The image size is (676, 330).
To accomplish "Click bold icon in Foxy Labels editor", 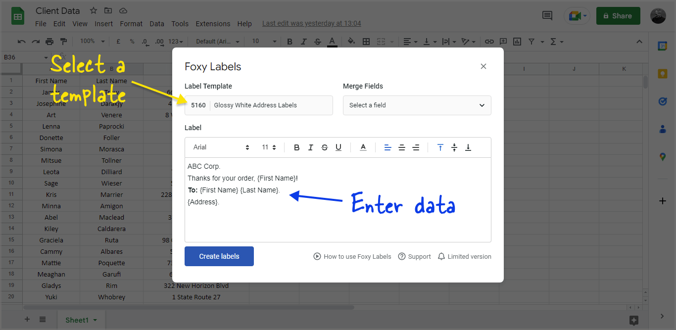I will [x=296, y=147].
